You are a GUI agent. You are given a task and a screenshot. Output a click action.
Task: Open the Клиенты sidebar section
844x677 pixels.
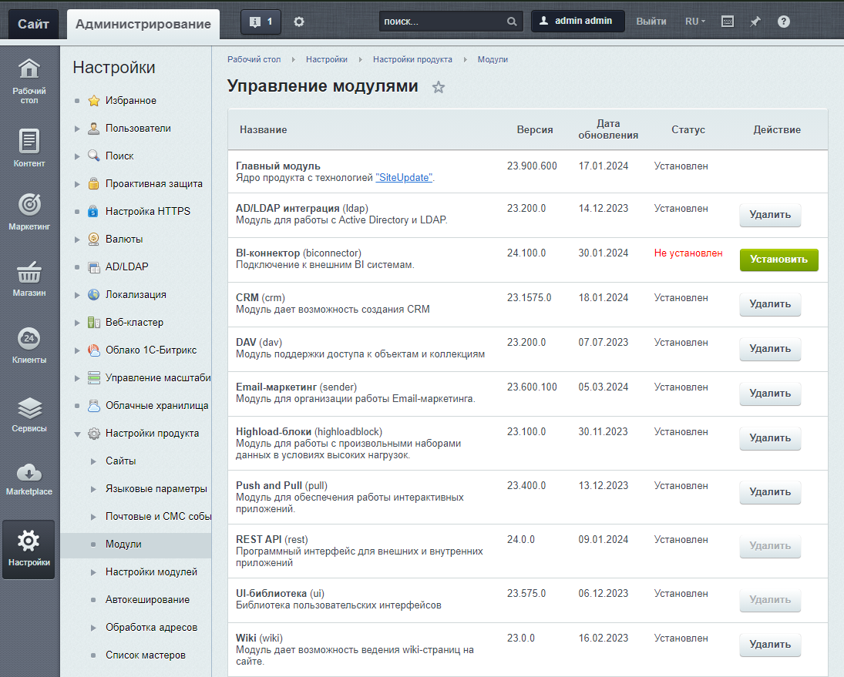click(x=29, y=344)
